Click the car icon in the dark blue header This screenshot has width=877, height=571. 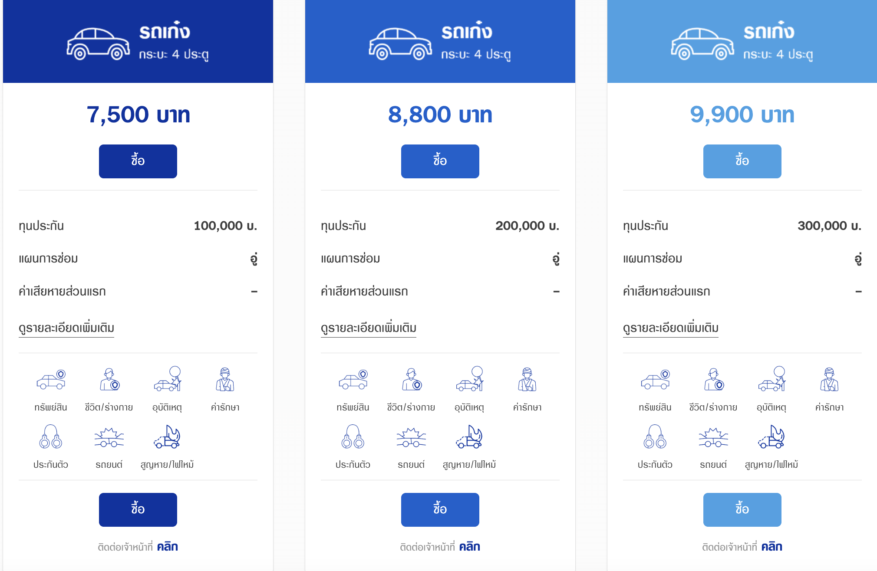[x=98, y=44]
